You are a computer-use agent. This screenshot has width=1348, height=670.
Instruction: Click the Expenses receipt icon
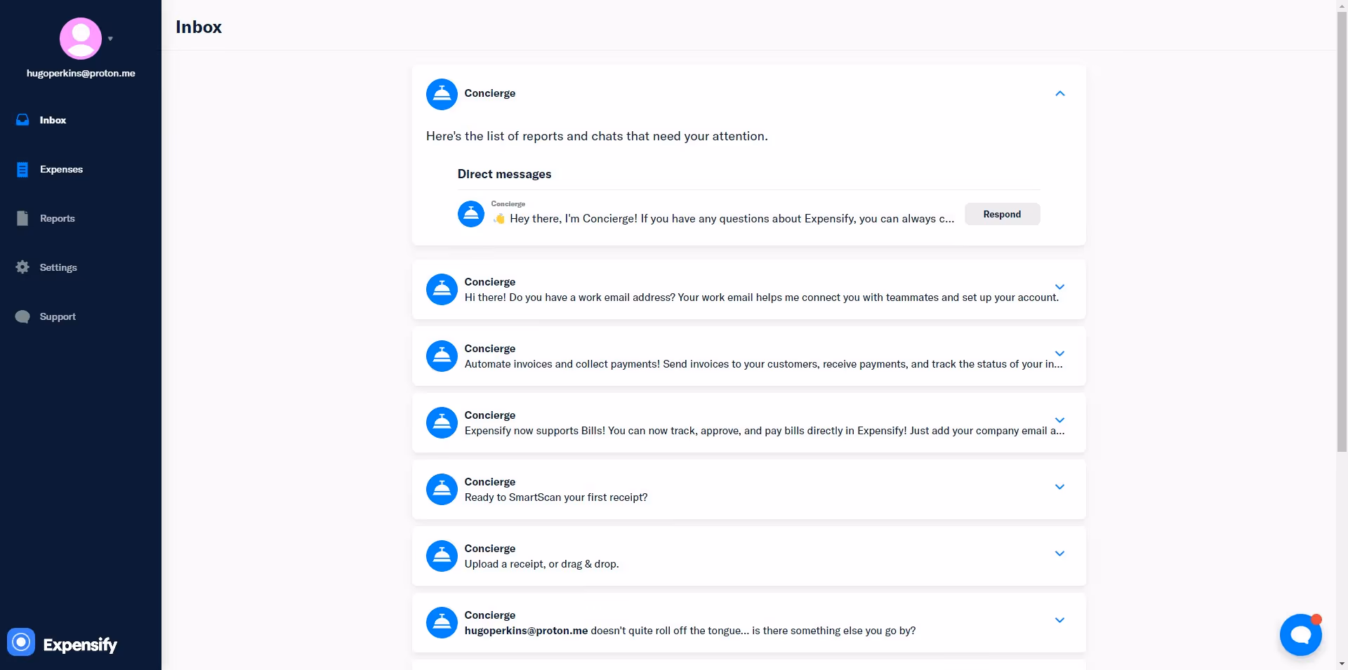22,169
